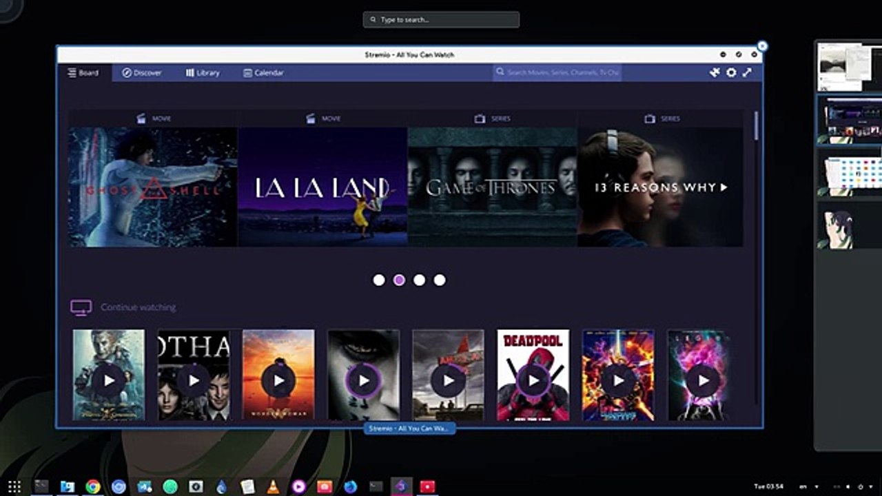This screenshot has height=496, width=882.
Task: Select first carousel page dot
Action: (x=378, y=280)
